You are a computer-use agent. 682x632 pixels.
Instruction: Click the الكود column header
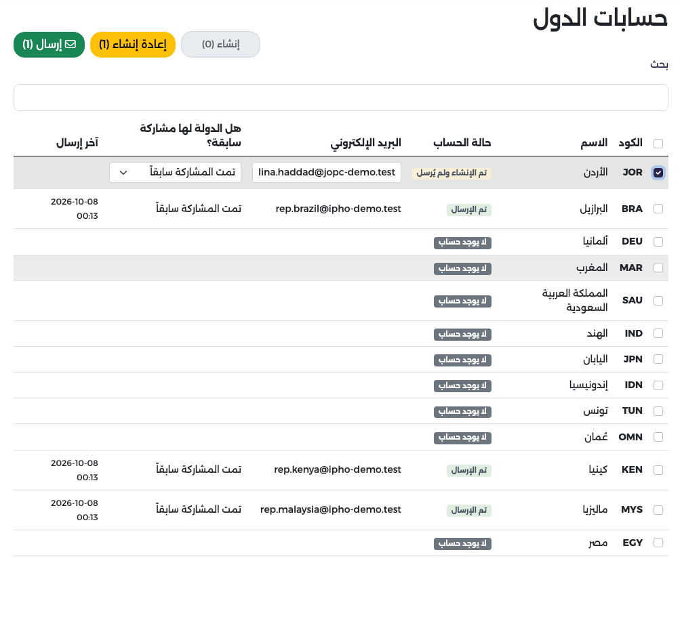630,143
